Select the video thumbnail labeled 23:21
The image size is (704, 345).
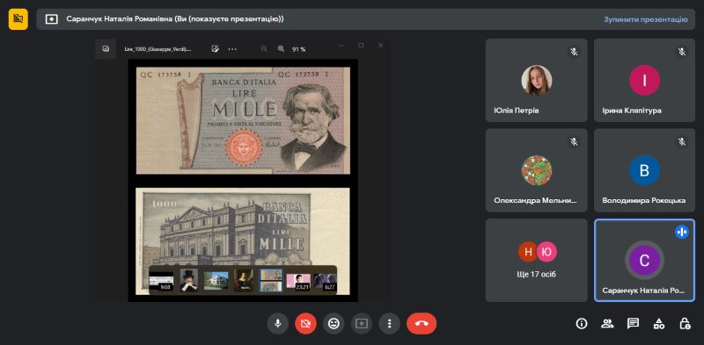[x=298, y=283]
